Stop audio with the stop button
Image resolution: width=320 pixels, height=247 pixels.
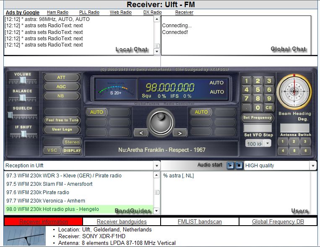click(x=238, y=165)
